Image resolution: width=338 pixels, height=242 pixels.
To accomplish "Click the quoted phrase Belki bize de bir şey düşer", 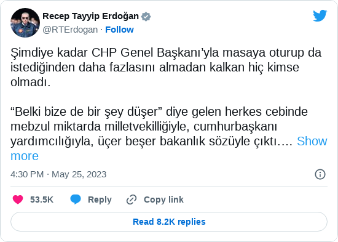I will (x=86, y=112).
